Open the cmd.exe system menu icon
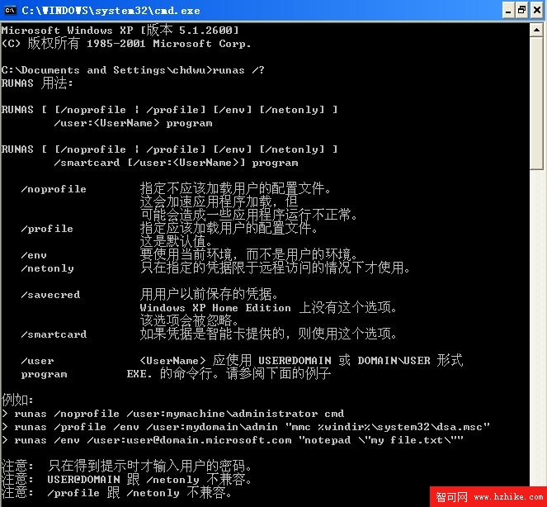 (x=11, y=11)
